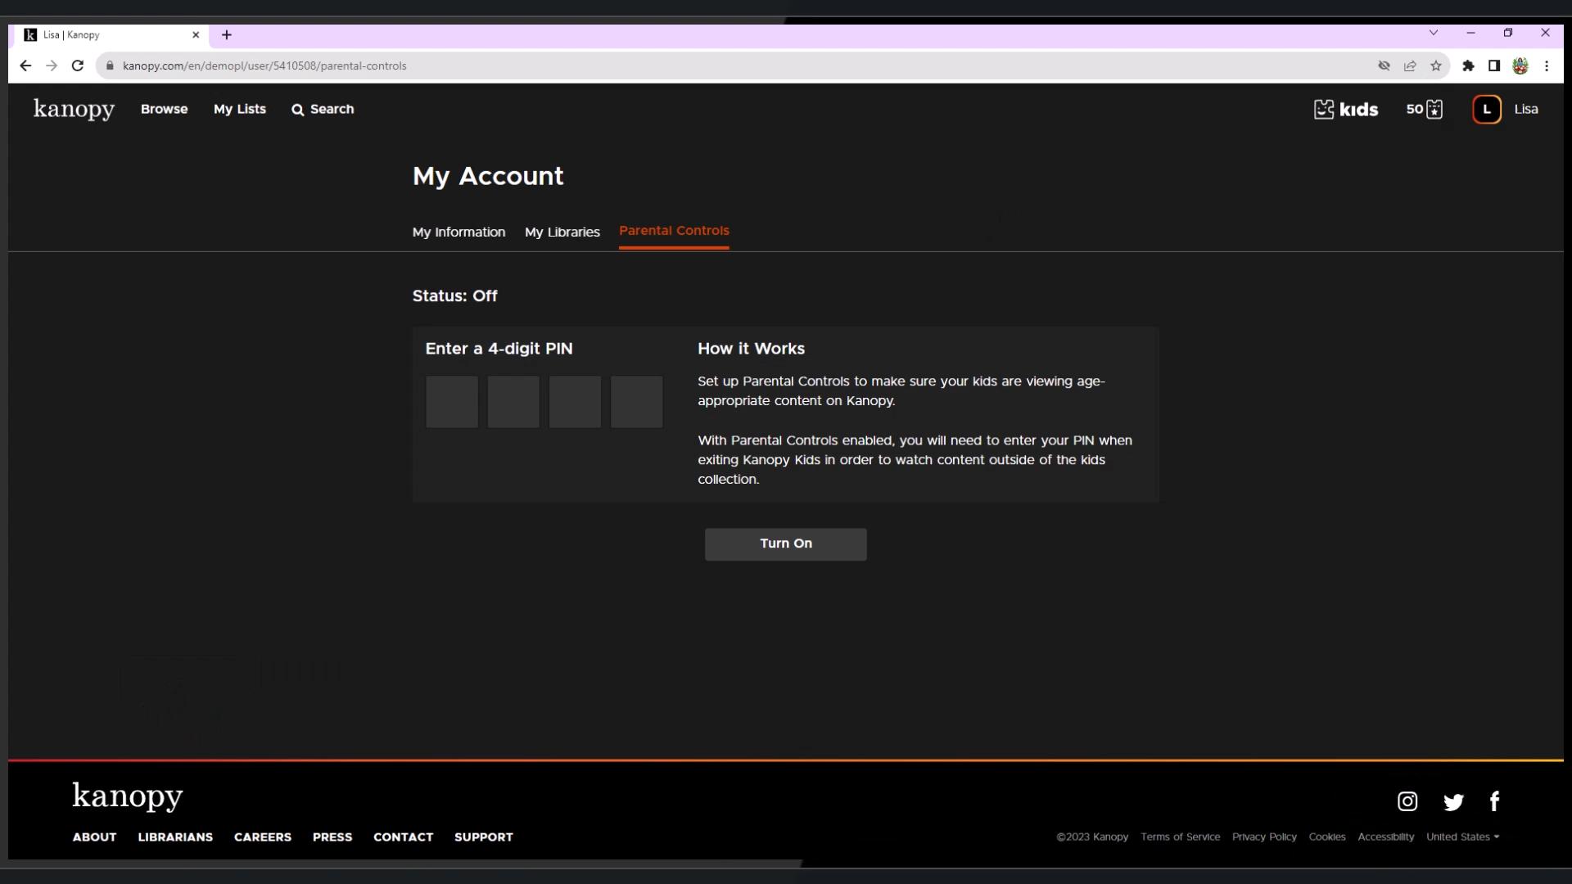Image resolution: width=1572 pixels, height=884 pixels.
Task: Toggle Parental Controls status off/on
Action: click(x=785, y=543)
